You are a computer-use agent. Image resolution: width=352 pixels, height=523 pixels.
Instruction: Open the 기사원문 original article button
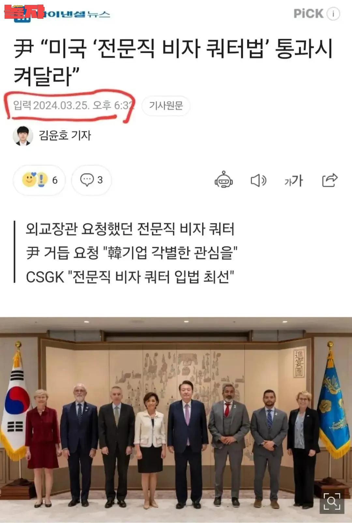coord(166,105)
